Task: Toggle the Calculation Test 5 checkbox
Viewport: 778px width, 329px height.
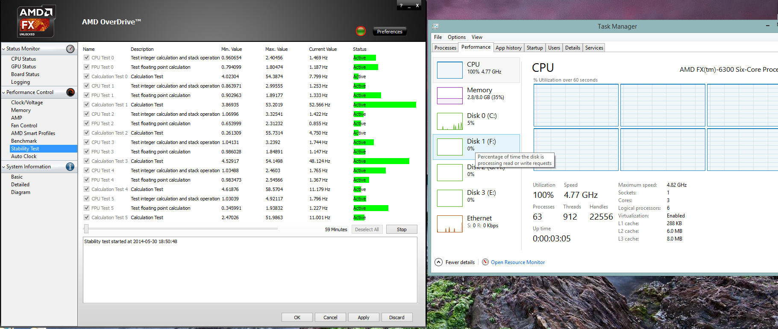Action: coord(86,217)
